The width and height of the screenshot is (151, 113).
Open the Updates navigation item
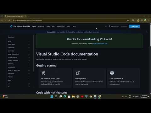pos(41,26)
